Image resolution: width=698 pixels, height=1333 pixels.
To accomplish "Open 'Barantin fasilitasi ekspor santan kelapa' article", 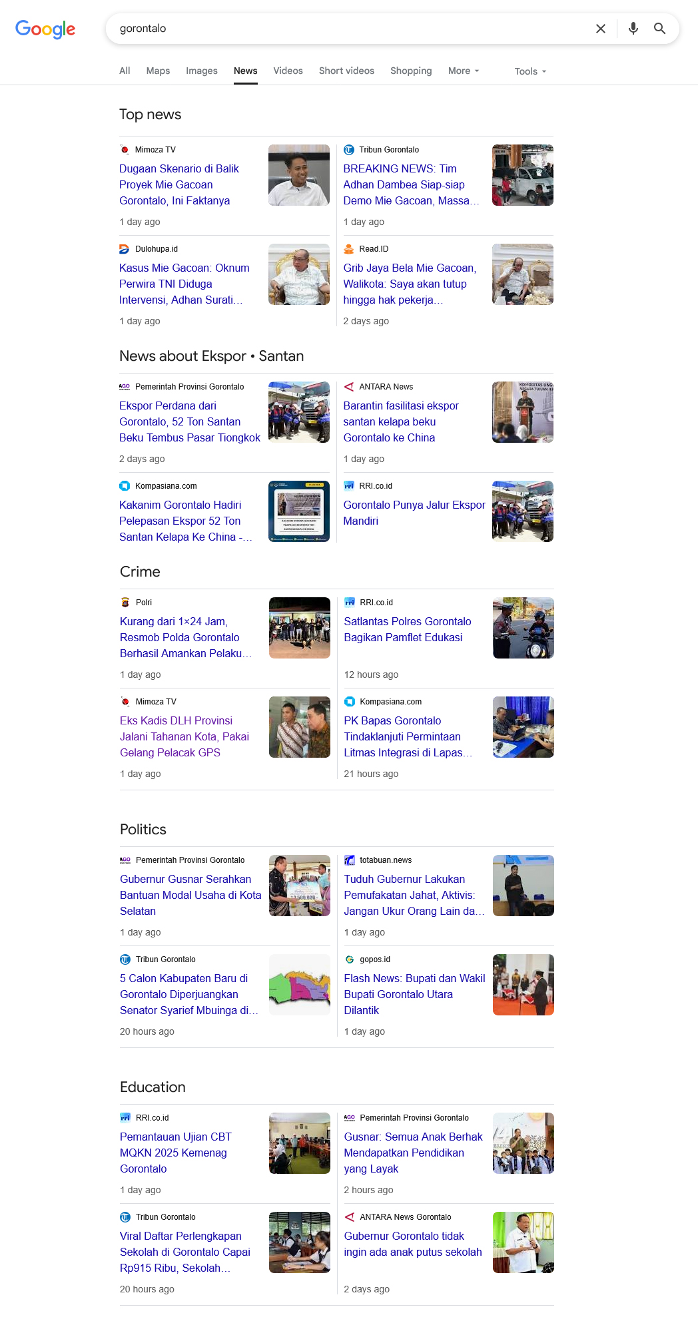I will (401, 422).
